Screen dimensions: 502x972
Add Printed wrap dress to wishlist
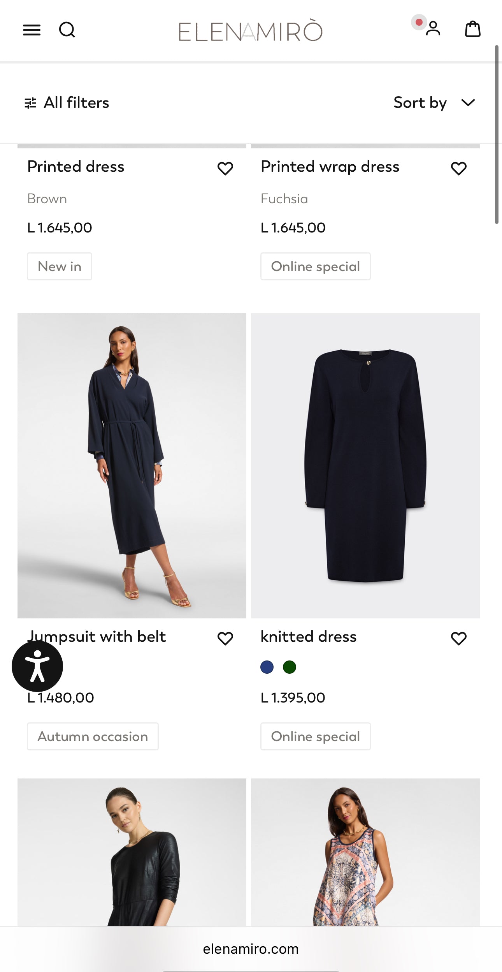458,168
